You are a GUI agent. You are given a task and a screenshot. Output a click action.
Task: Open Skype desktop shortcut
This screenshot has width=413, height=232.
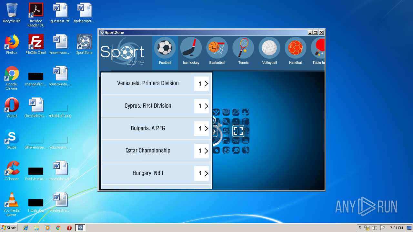(12, 139)
